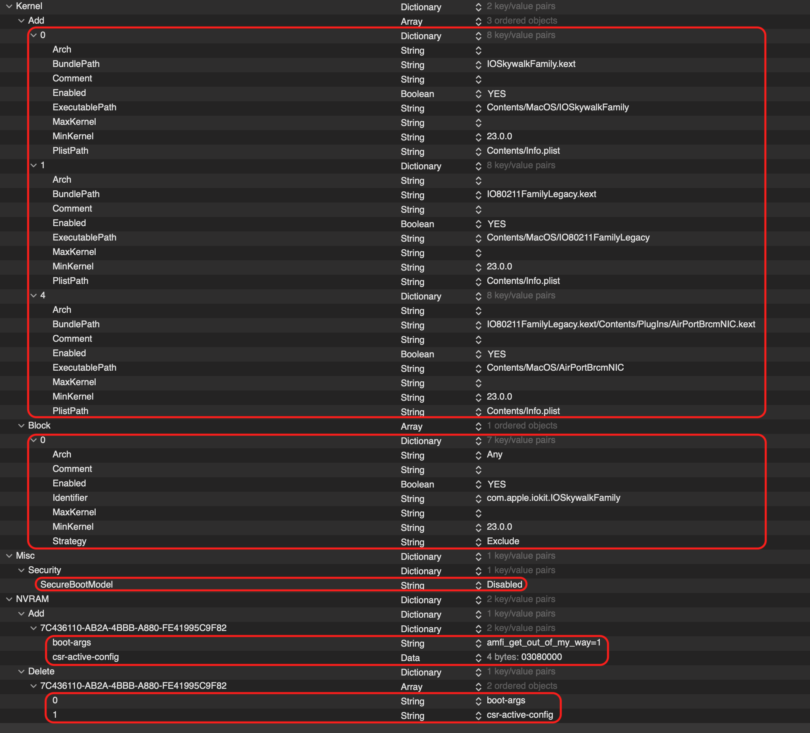
Task: Select the Exclude strategy value
Action: coord(503,542)
